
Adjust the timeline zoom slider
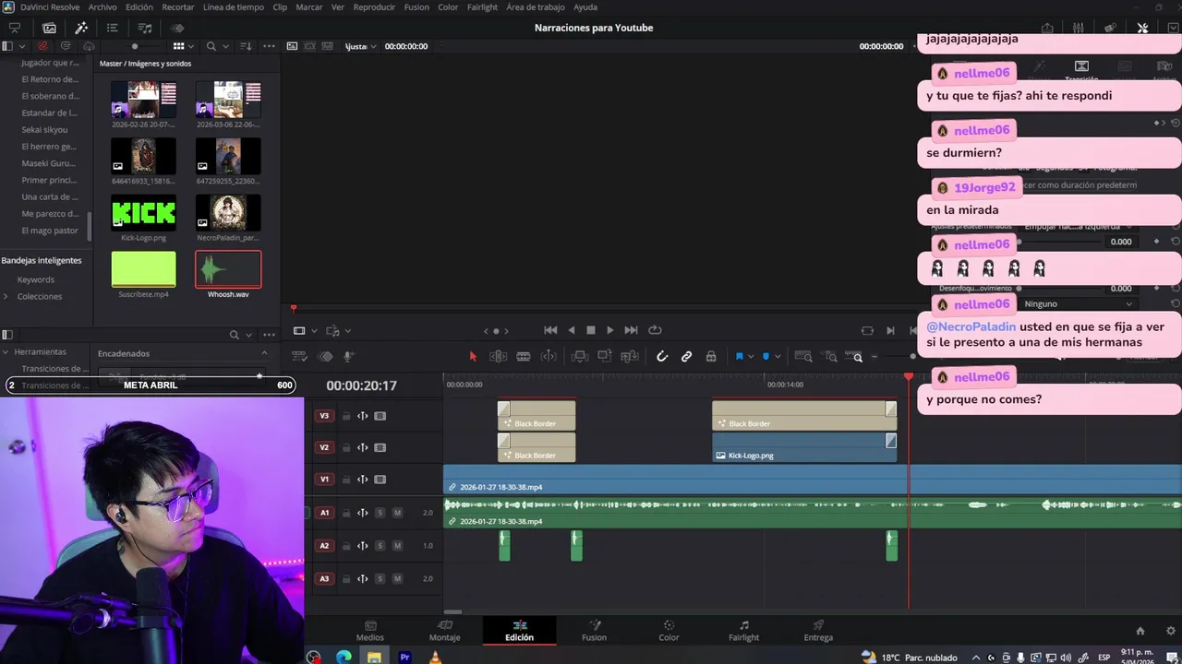tap(912, 357)
